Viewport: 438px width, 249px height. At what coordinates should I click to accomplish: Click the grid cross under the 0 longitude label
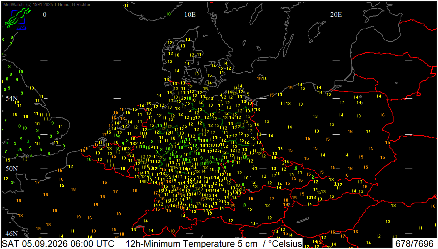pyautogui.click(x=44, y=21)
